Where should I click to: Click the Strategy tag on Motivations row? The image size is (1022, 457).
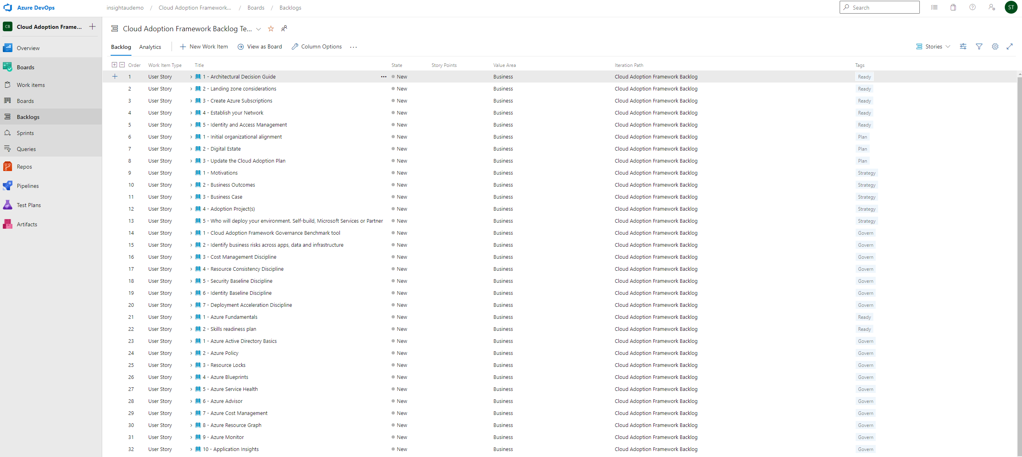tap(866, 173)
